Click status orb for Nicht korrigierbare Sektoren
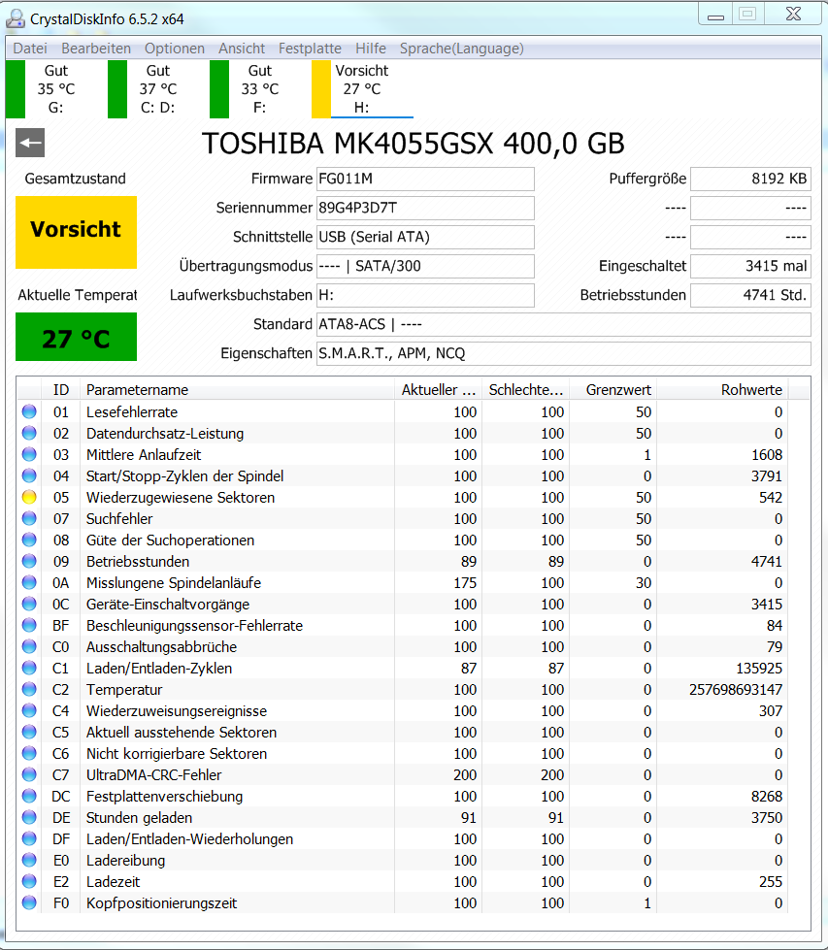The image size is (828, 950). 29,754
